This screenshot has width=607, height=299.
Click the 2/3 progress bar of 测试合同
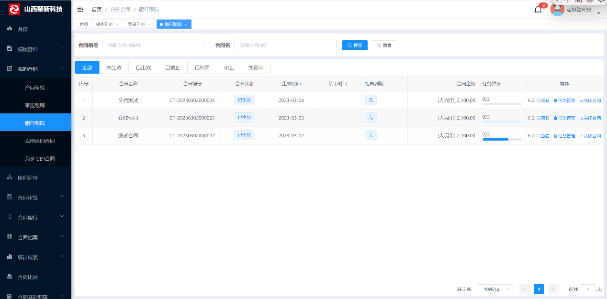tap(502, 139)
